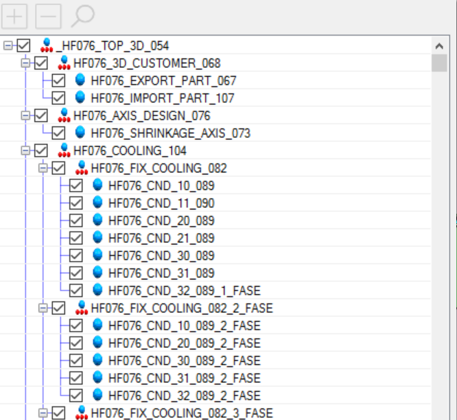Screen dimensions: 457x420
Task: Click part icon of HF076_CND_20_089_2_FASE
Action: [x=97, y=342]
